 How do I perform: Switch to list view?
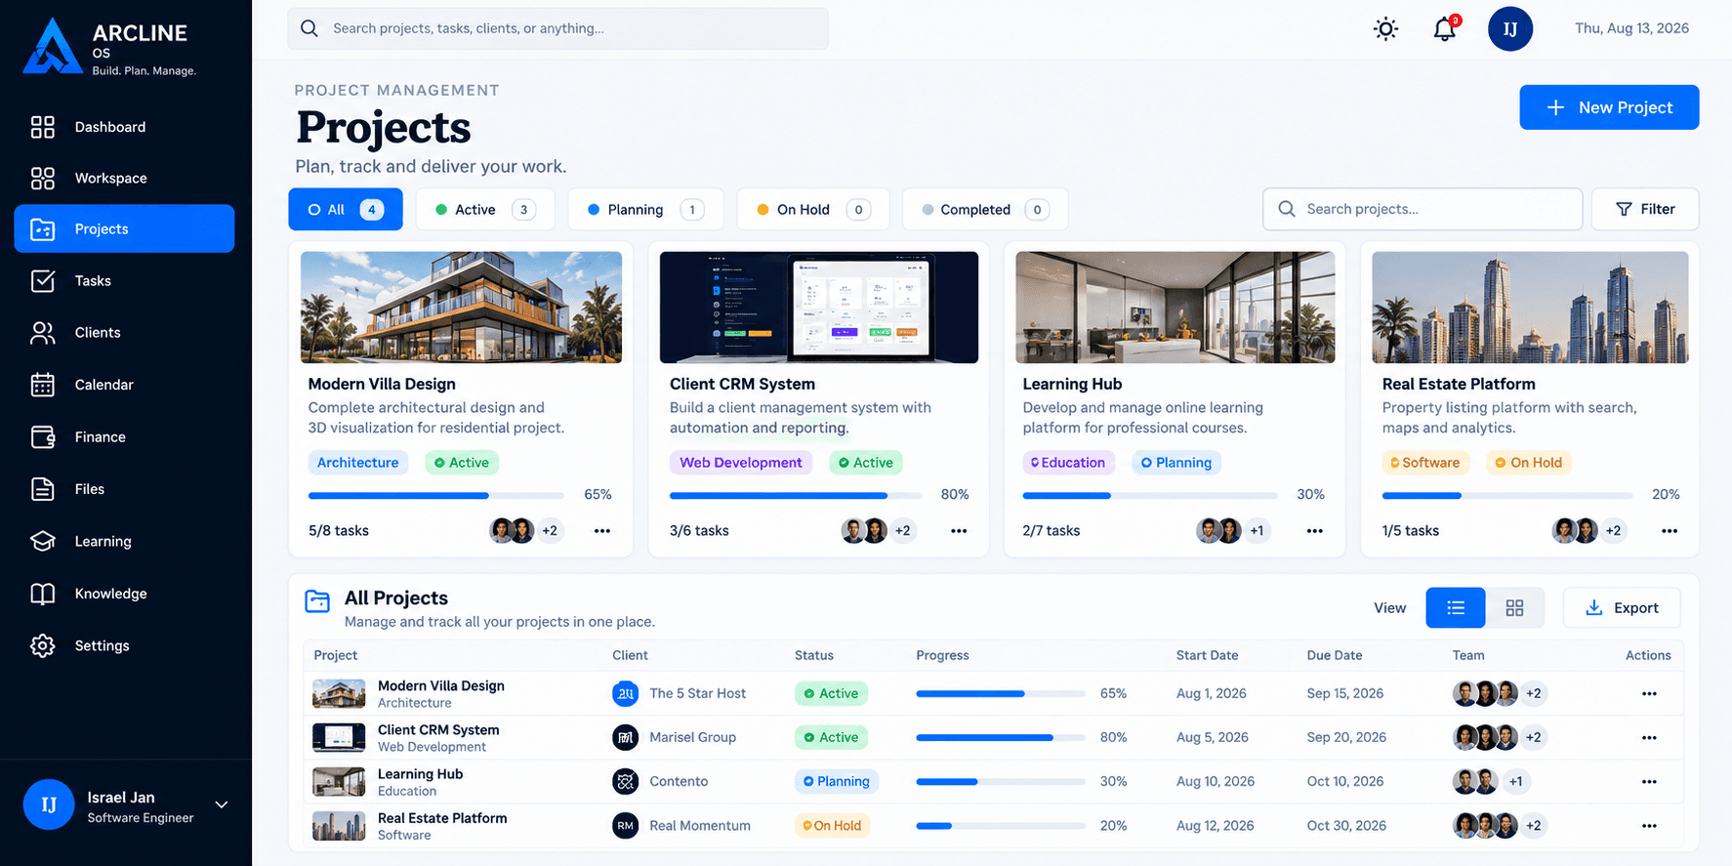tap(1456, 608)
